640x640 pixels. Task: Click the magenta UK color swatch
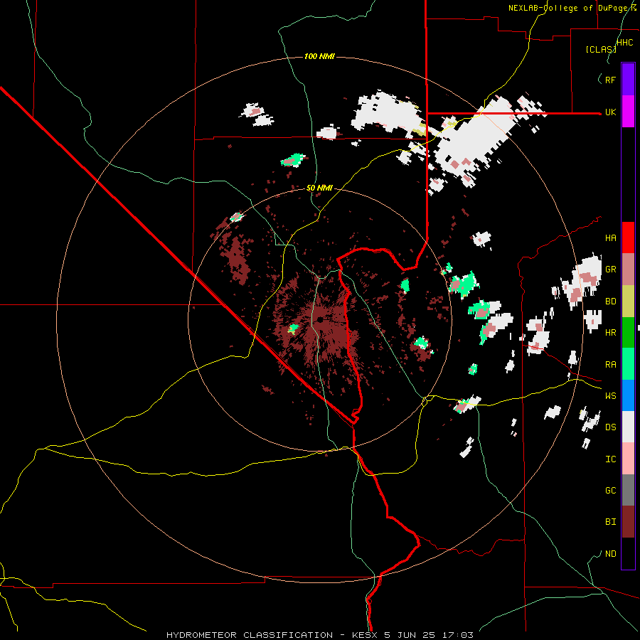tap(628, 112)
